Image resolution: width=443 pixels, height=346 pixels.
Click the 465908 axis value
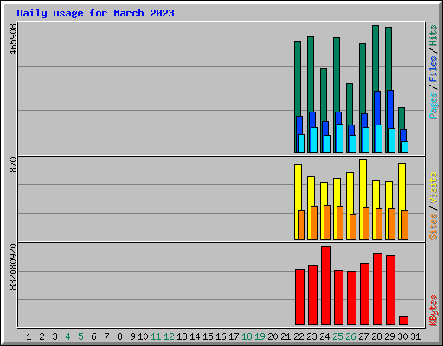point(13,40)
